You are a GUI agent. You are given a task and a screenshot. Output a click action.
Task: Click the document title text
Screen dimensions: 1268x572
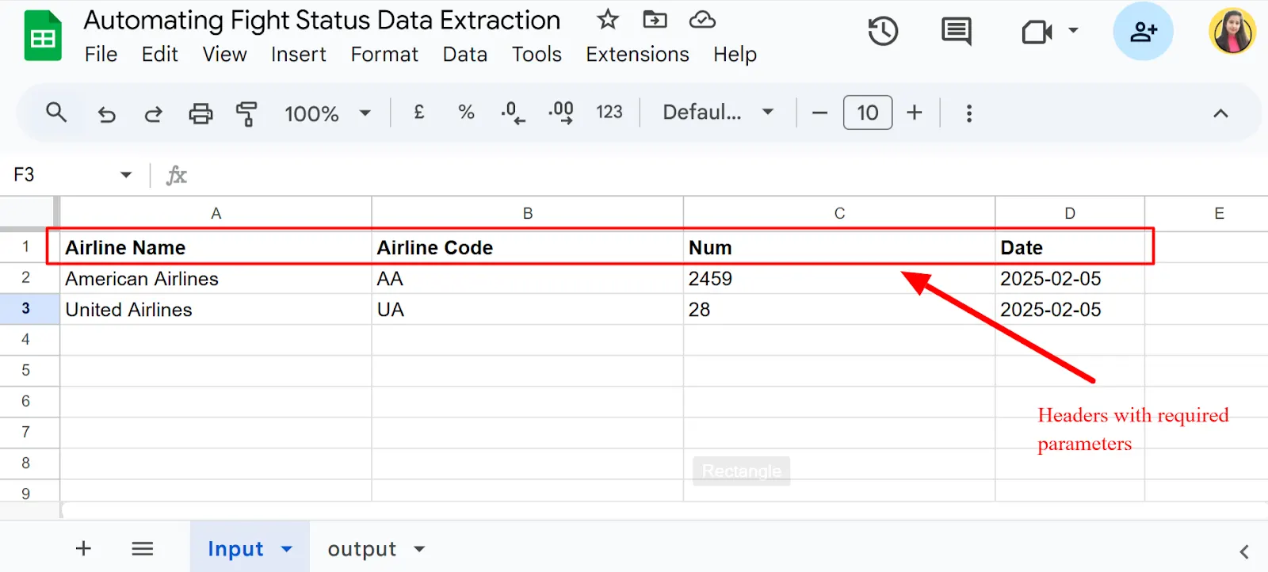322,20
